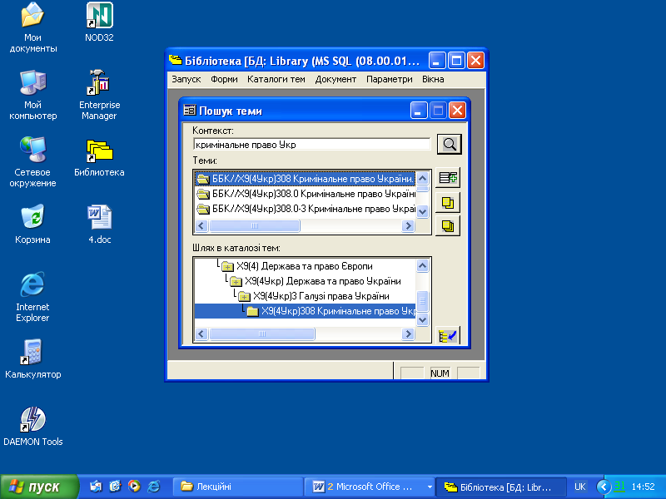Click left arrow of Теми horizontal scrollbar
666x499 pixels.
tap(201, 225)
